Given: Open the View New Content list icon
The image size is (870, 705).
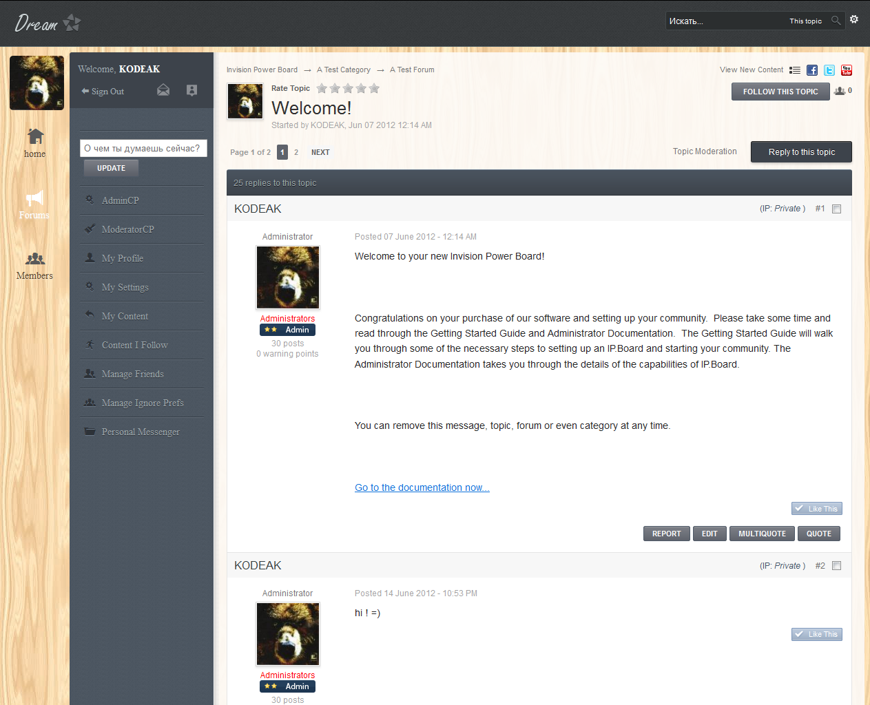Looking at the screenshot, I should coord(795,70).
